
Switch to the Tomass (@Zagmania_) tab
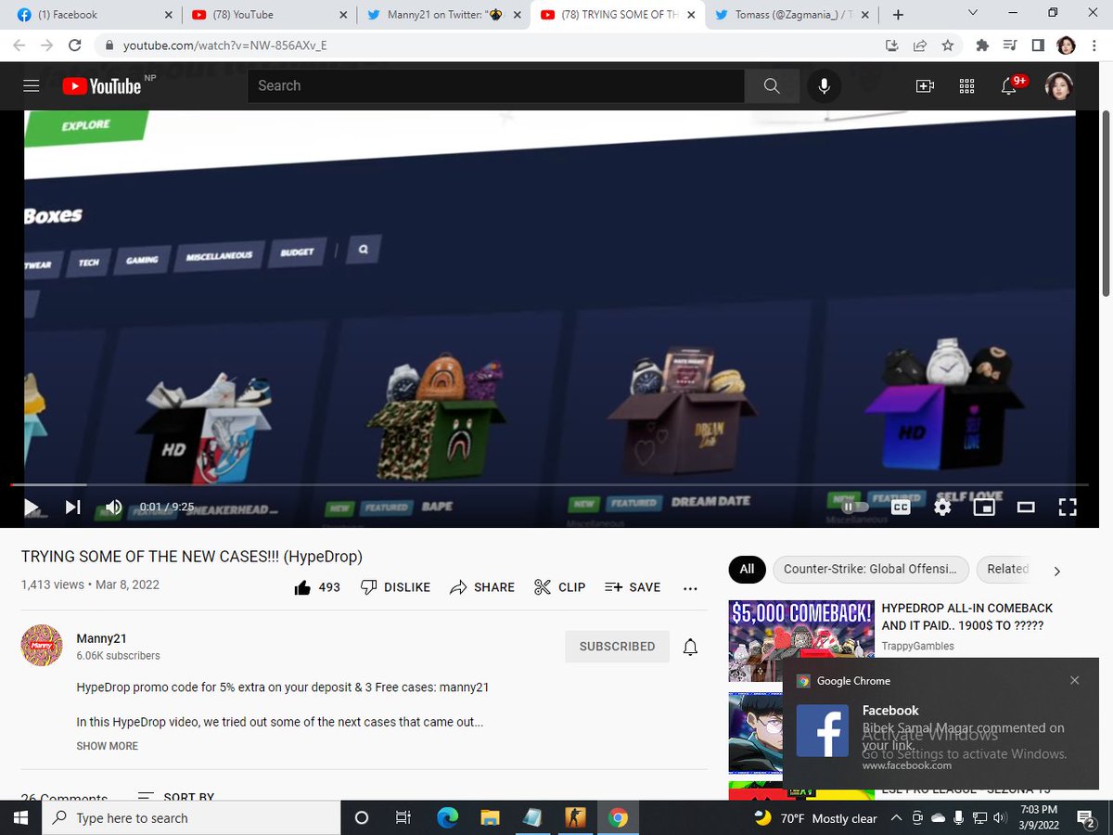791,15
